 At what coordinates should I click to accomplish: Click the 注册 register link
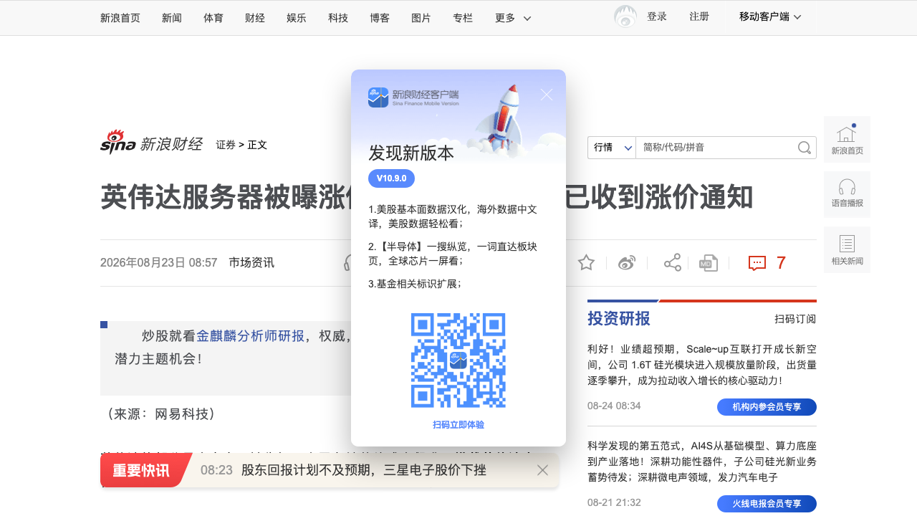point(699,16)
